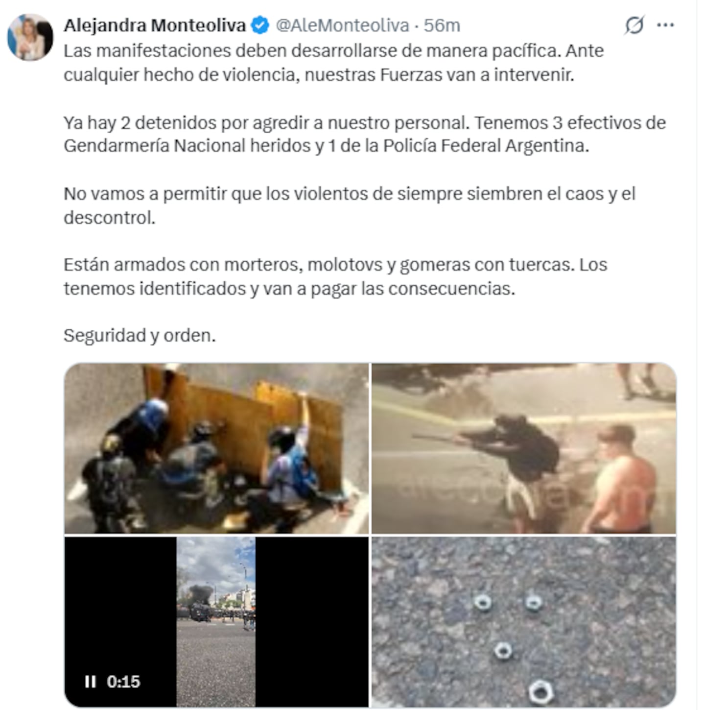Click the paragraph mentioning morteros and molotovs
Screen dimensions: 705x710
[335, 276]
